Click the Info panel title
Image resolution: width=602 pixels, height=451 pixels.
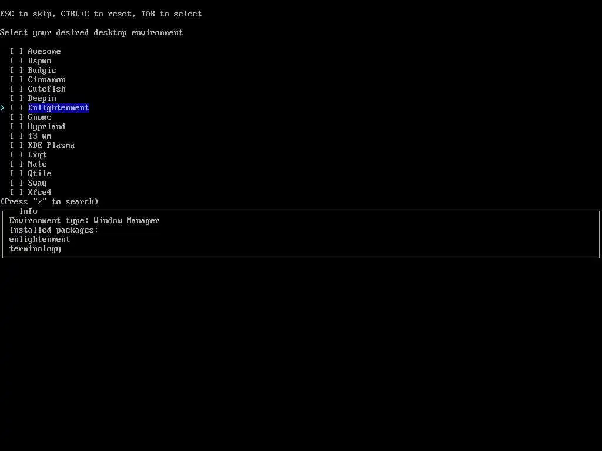(28, 211)
